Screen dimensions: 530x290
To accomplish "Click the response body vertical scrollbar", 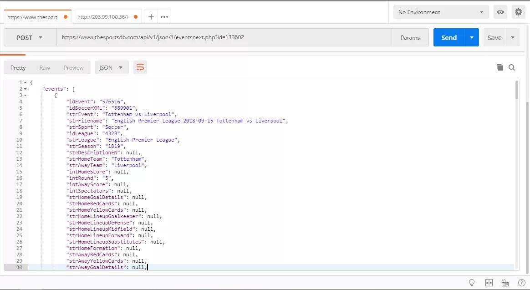I will 517,90.
